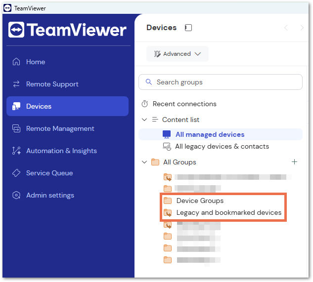
Task: Click the Remote Management icon
Action: (16, 128)
